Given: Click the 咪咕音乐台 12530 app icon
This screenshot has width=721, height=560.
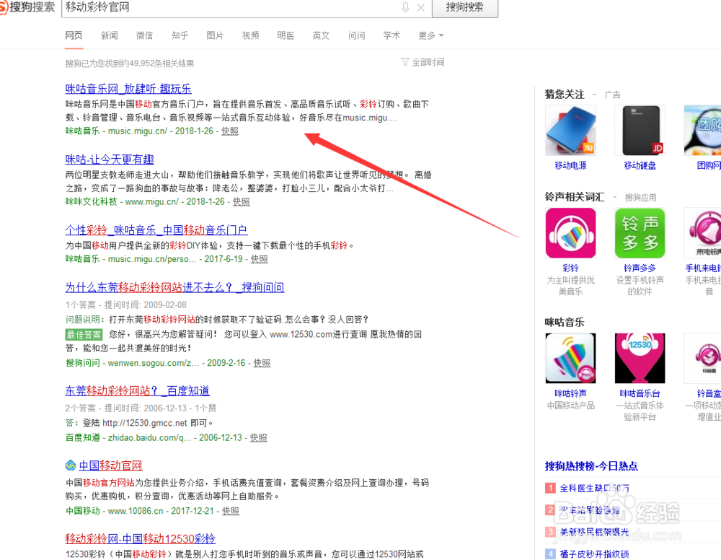Looking at the screenshot, I should [x=640, y=359].
